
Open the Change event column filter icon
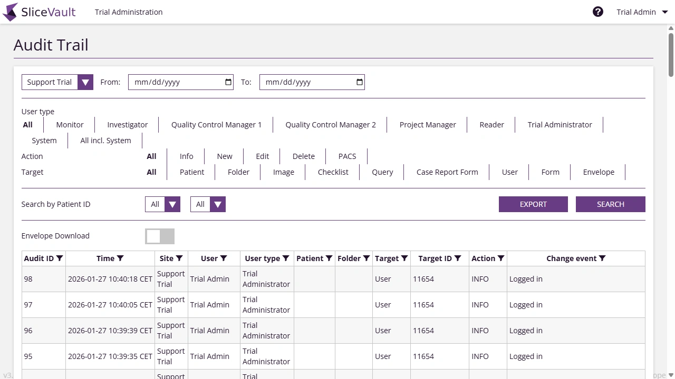click(x=602, y=258)
